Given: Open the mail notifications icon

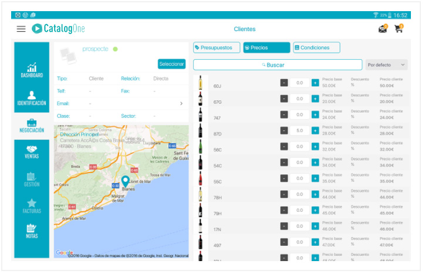Looking at the screenshot, I should point(383,28).
